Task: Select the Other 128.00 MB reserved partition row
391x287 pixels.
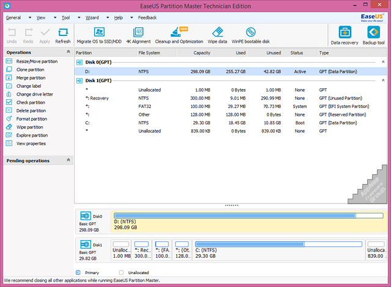Action: (x=231, y=115)
